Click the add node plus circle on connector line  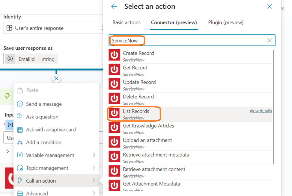pyautogui.click(x=56, y=79)
